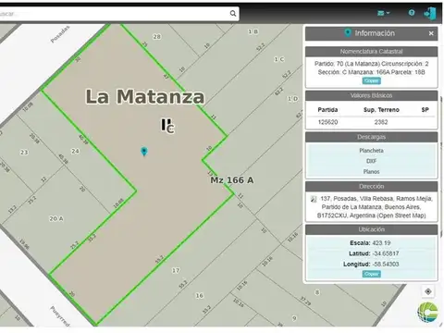
Task: Select parcel 1 D on the map
Action: click(292, 99)
